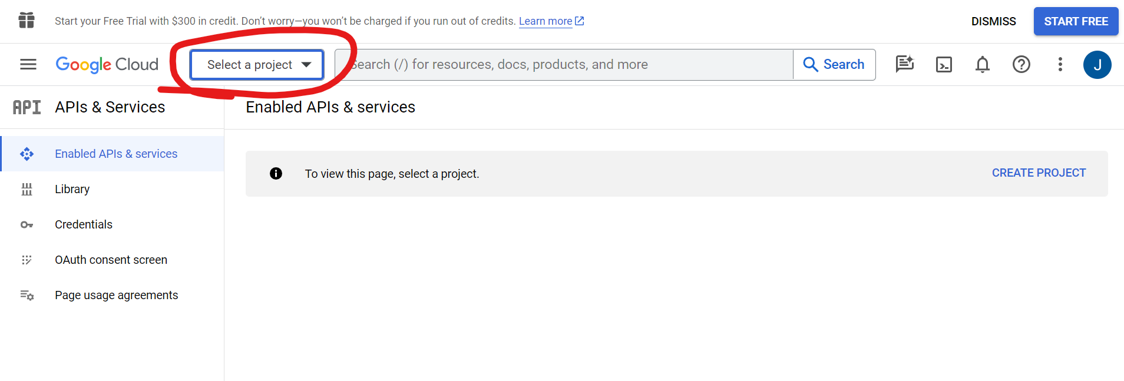Click the gift icon in trial banner
1124x381 pixels.
[27, 21]
